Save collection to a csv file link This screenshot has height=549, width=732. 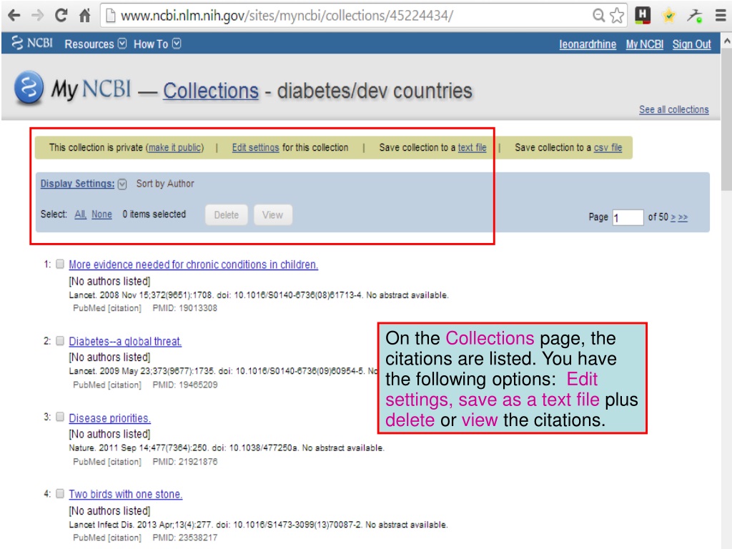[608, 147]
